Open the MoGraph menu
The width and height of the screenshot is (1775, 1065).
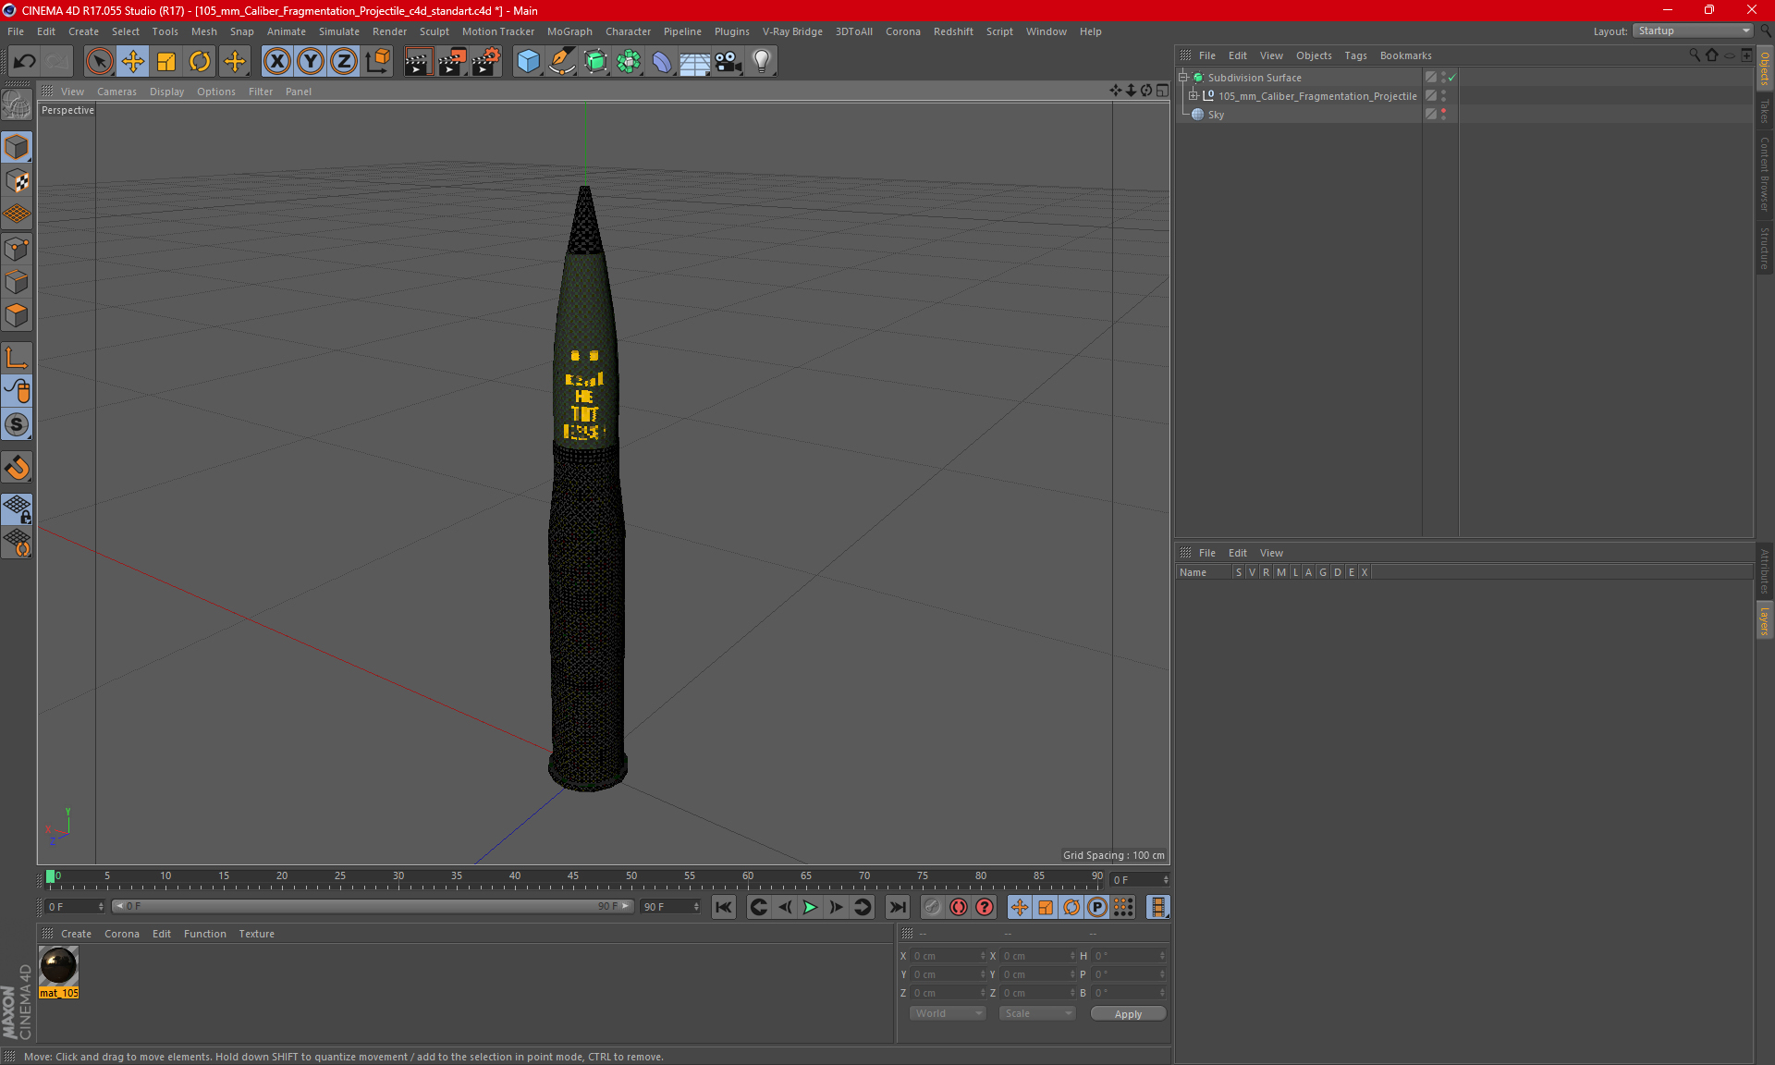(569, 31)
